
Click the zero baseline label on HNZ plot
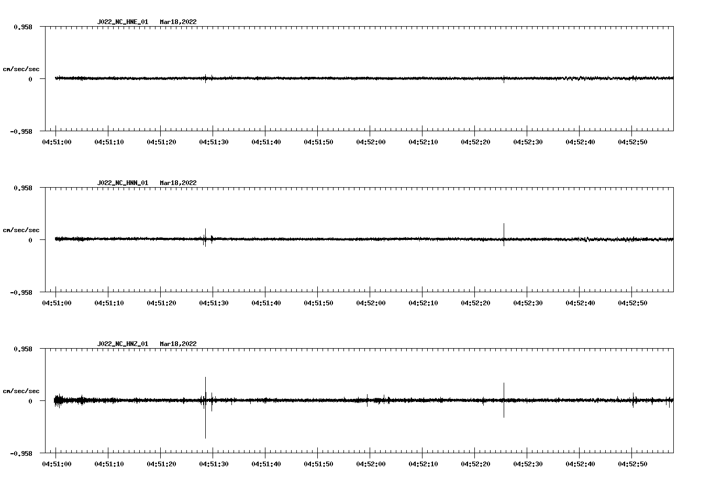click(30, 401)
